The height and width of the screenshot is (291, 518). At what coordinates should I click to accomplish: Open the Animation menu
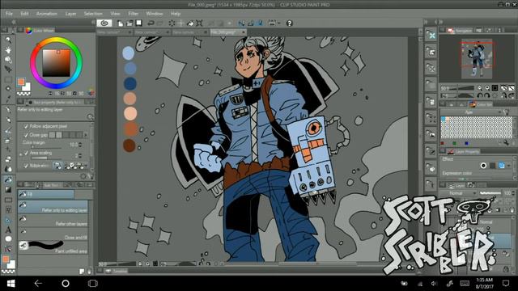pyautogui.click(x=47, y=14)
